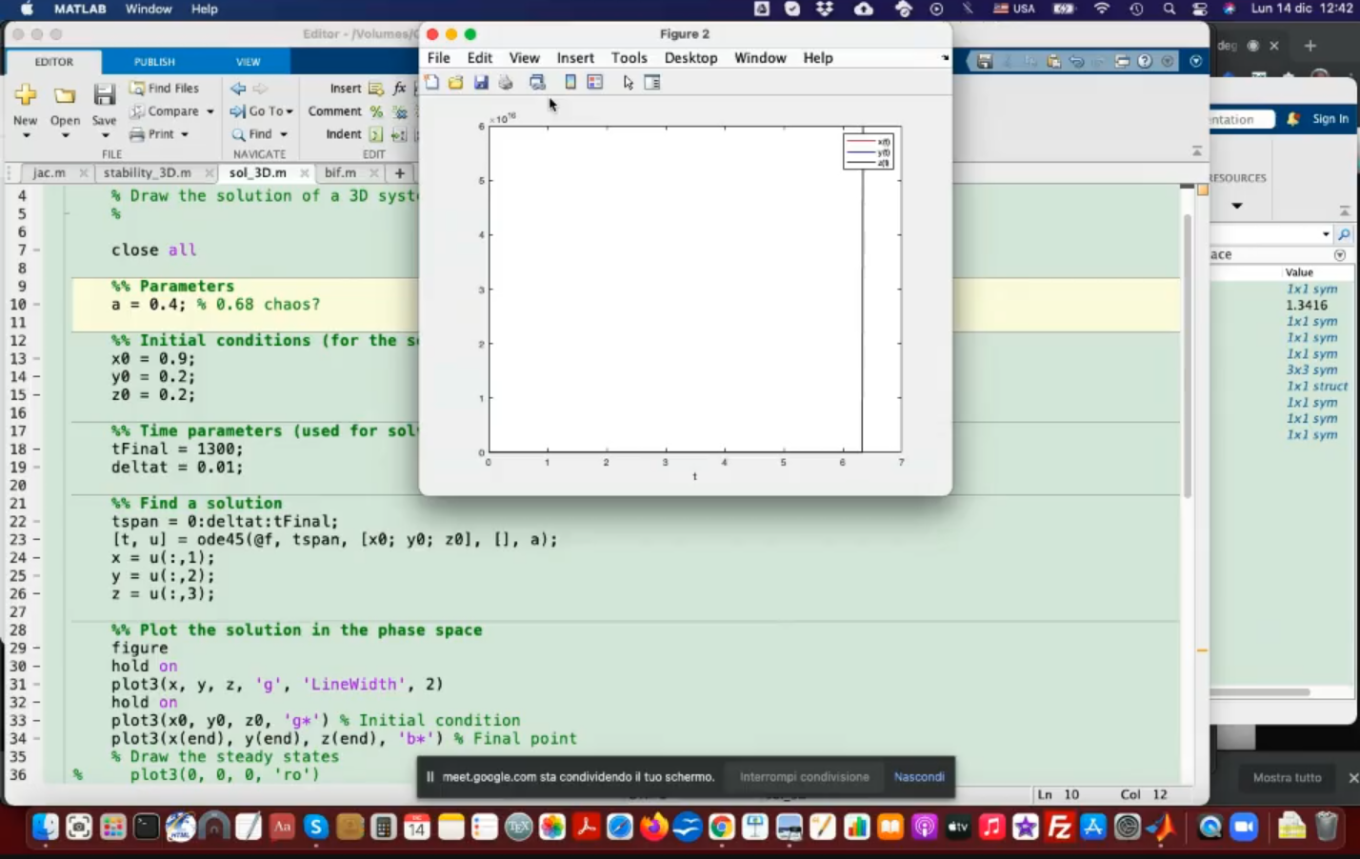Click the Find Files icon
The height and width of the screenshot is (859, 1360).
(137, 88)
